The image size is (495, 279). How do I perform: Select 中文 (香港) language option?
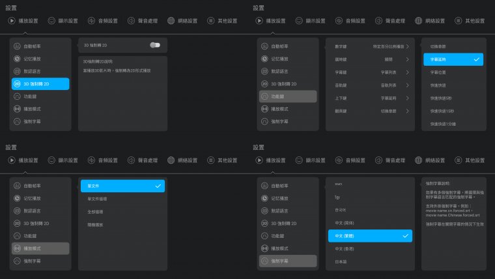click(x=344, y=248)
